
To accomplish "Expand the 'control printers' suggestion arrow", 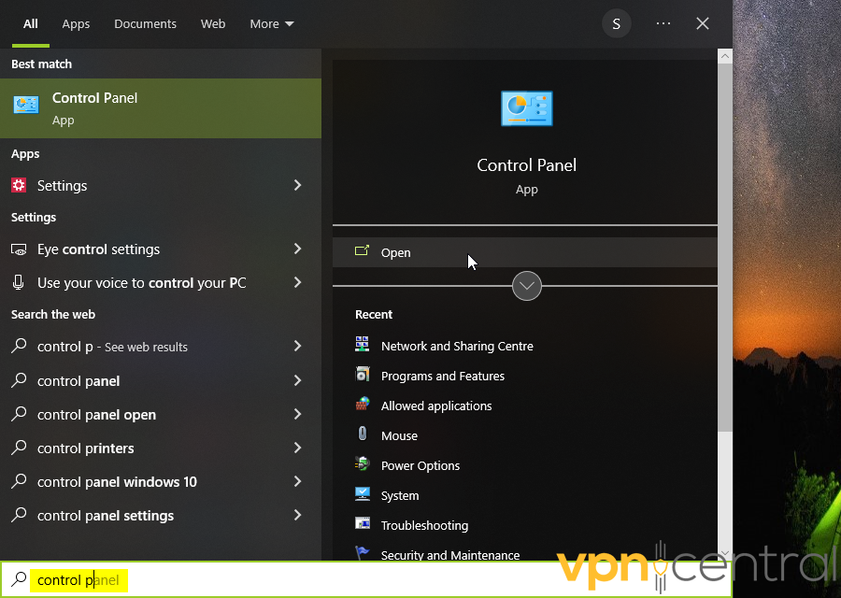I will coord(298,448).
